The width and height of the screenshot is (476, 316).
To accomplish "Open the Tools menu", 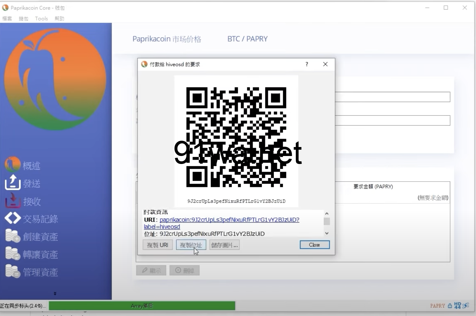I will pos(42,19).
